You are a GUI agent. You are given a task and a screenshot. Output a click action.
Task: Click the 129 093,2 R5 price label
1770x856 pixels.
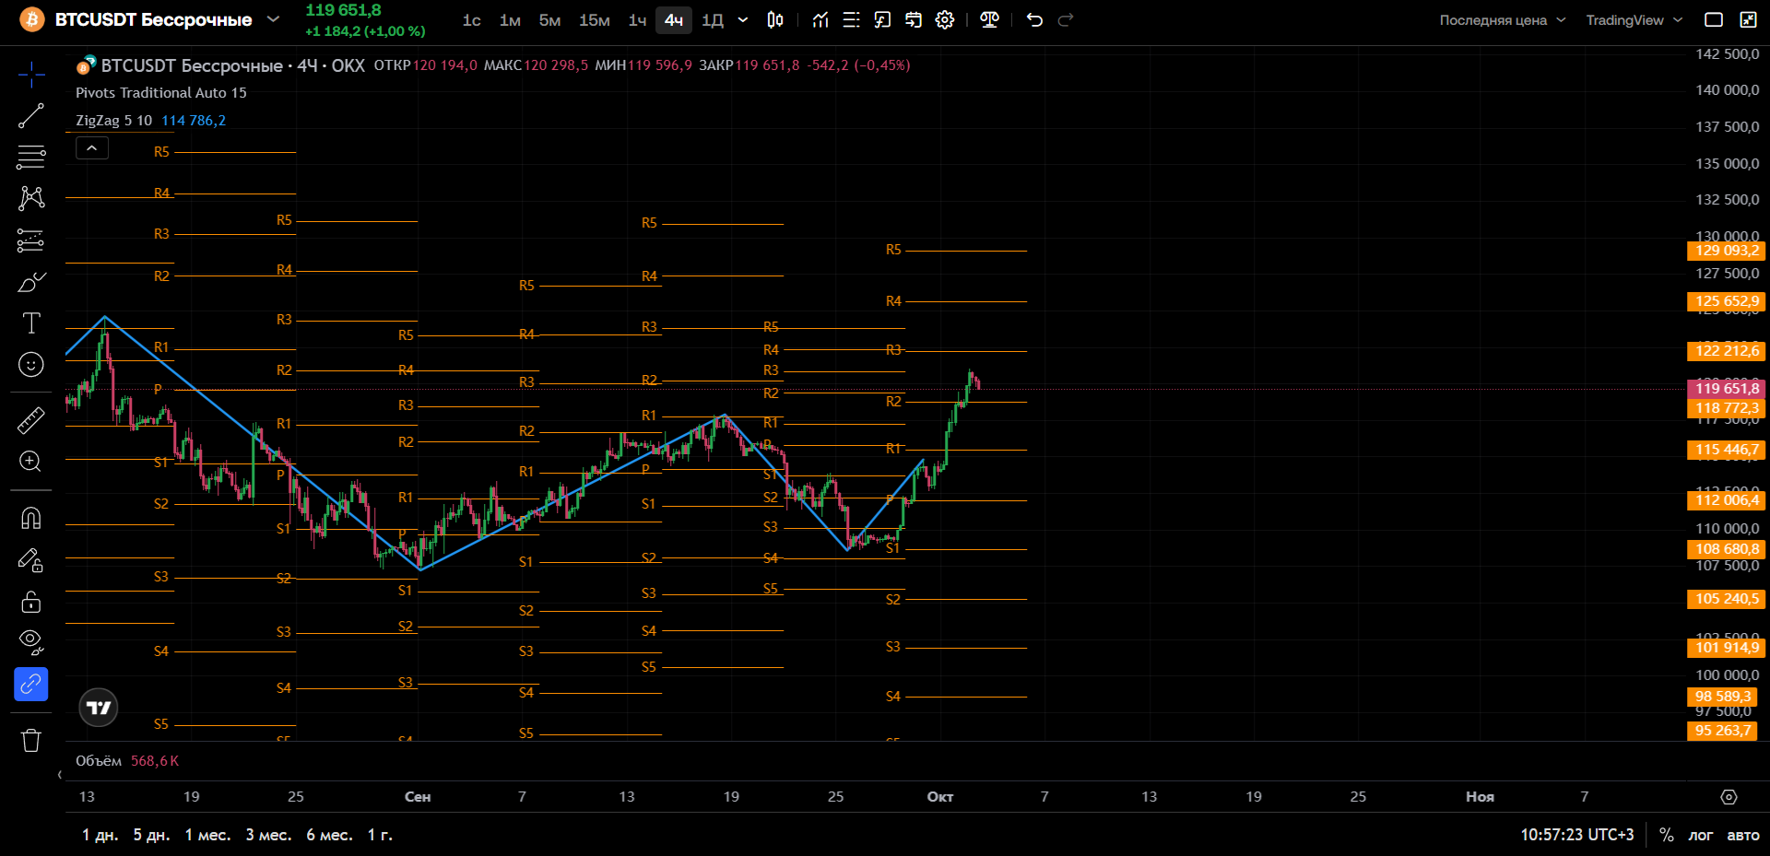(x=1726, y=251)
